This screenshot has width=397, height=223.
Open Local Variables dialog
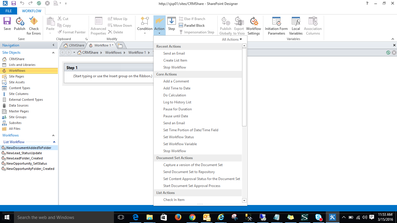296,26
